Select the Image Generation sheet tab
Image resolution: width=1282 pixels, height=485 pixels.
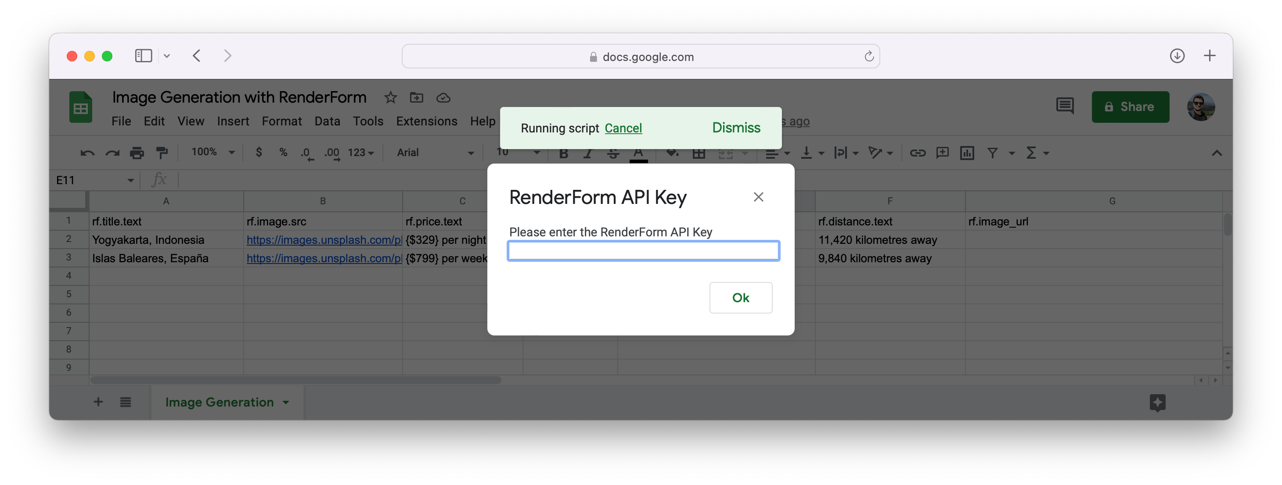227,402
